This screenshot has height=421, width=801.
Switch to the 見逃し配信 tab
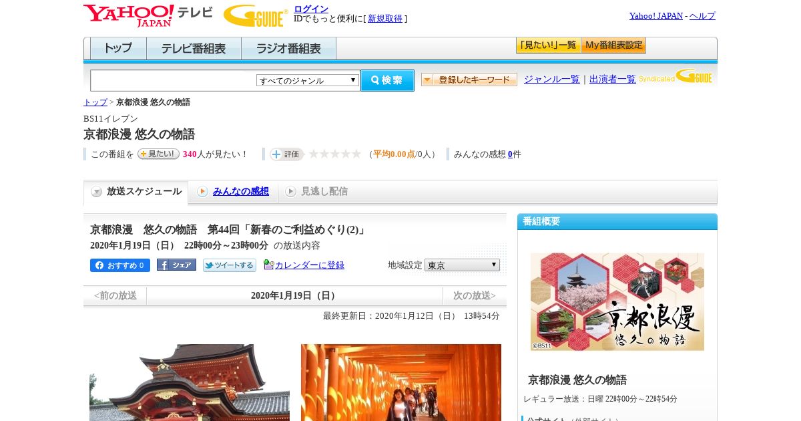[x=324, y=192]
